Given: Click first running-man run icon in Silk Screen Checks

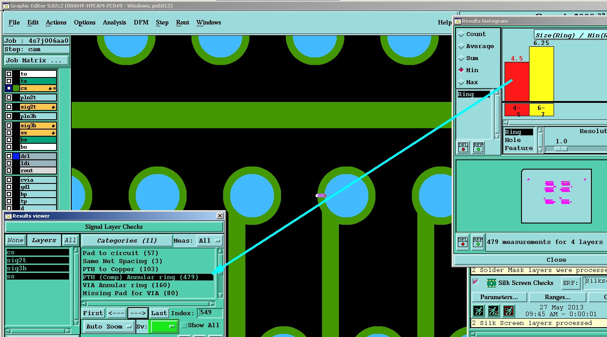Looking at the screenshot, I should (x=479, y=311).
